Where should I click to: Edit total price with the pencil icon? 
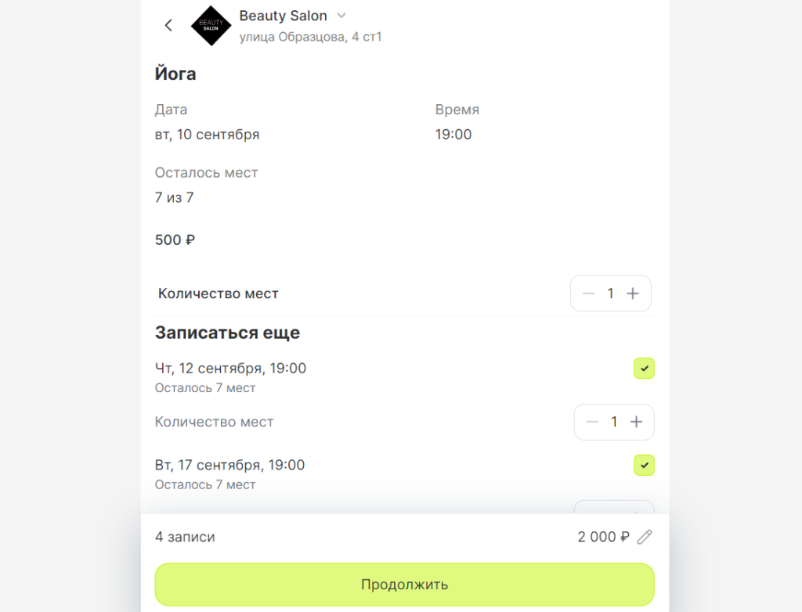(645, 537)
